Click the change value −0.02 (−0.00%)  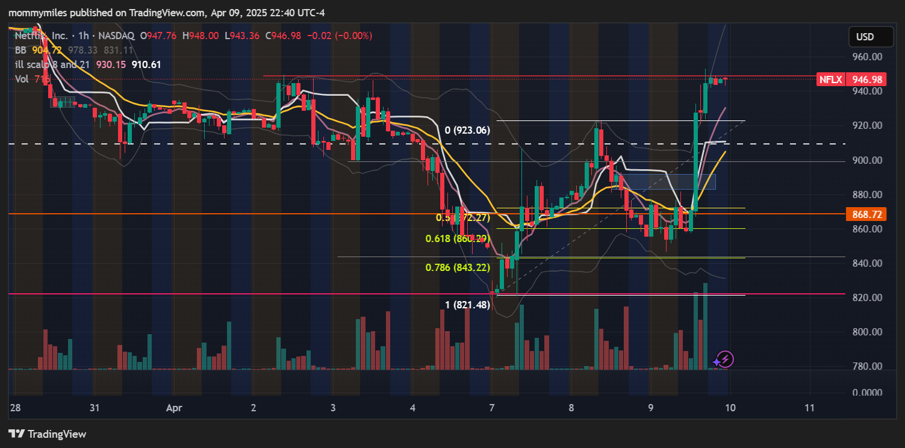[x=340, y=36]
